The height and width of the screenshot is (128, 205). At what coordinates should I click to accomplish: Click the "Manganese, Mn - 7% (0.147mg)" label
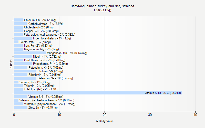[67, 53]
